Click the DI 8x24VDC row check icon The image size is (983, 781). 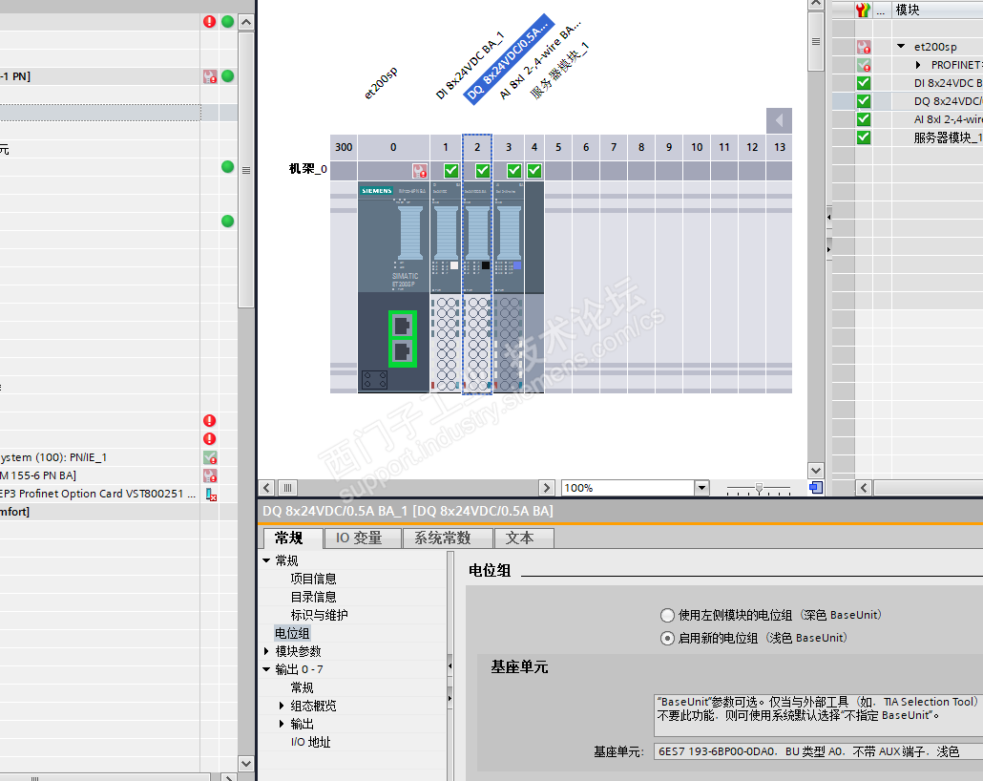pos(864,83)
